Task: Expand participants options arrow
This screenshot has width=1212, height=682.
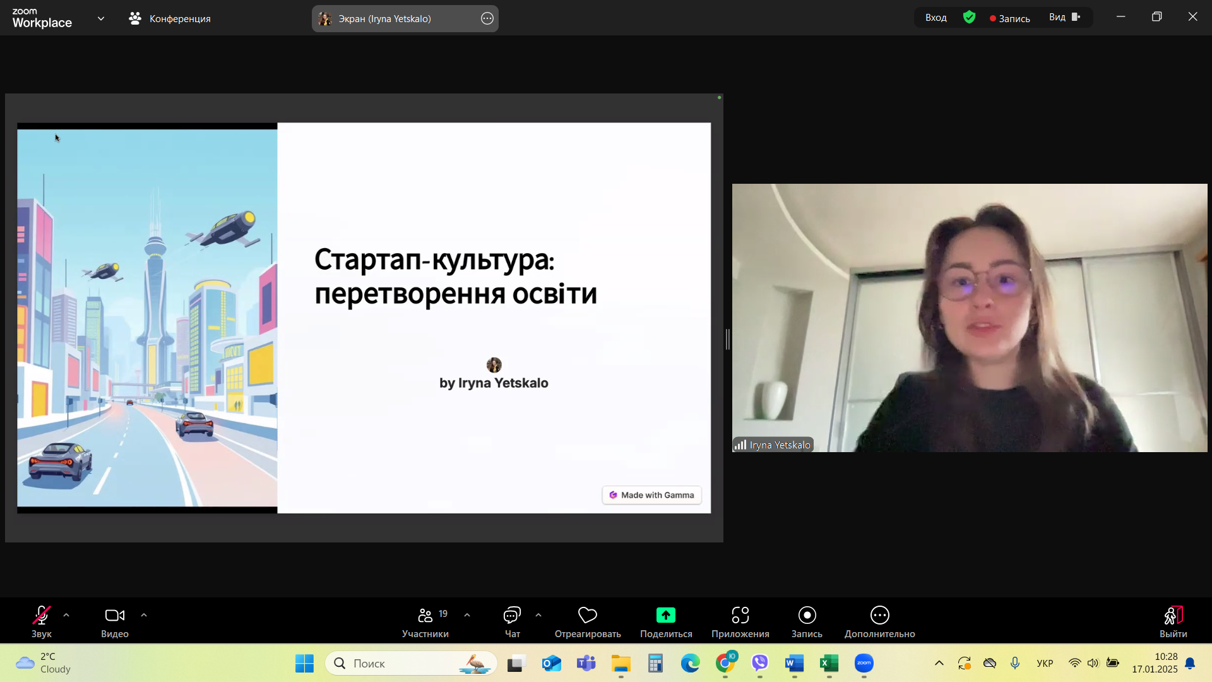Action: click(x=467, y=615)
